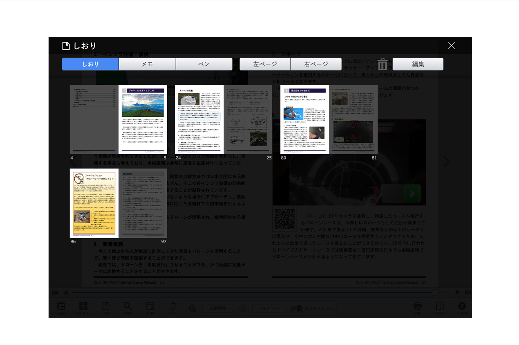
Task: Click the 編集 edit button
Action: point(418,64)
